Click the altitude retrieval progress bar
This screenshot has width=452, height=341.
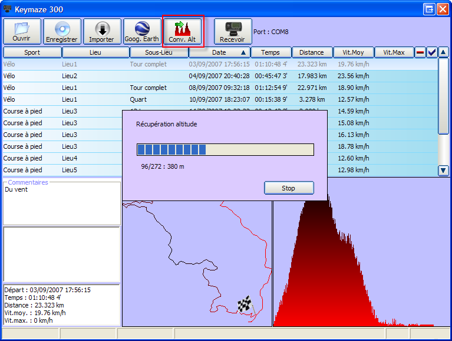click(225, 149)
